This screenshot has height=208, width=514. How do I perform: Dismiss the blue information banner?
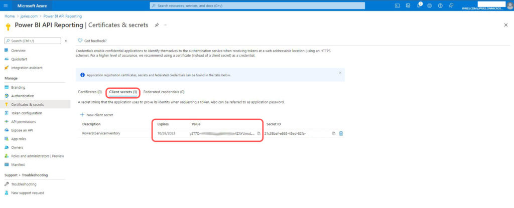(340, 73)
